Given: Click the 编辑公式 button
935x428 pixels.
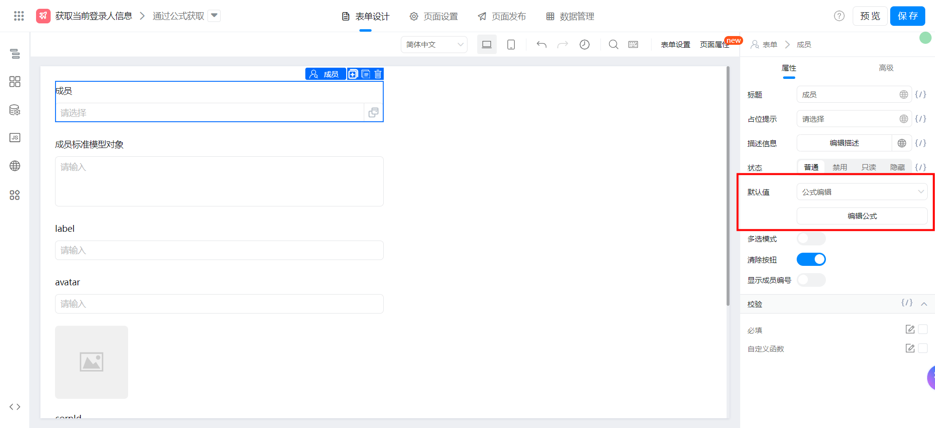Looking at the screenshot, I should (861, 216).
